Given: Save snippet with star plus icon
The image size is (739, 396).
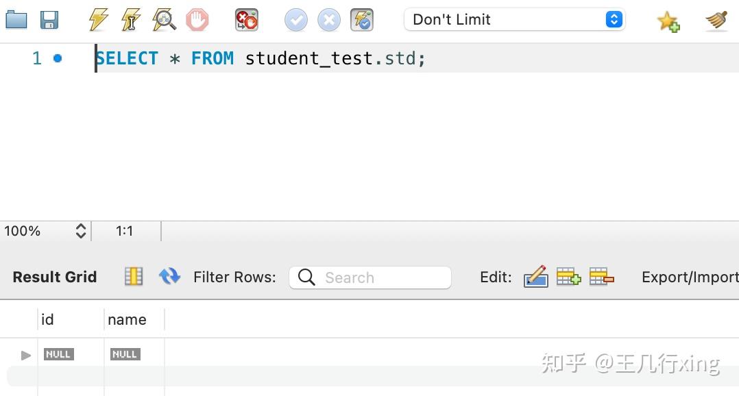Looking at the screenshot, I should 668,21.
